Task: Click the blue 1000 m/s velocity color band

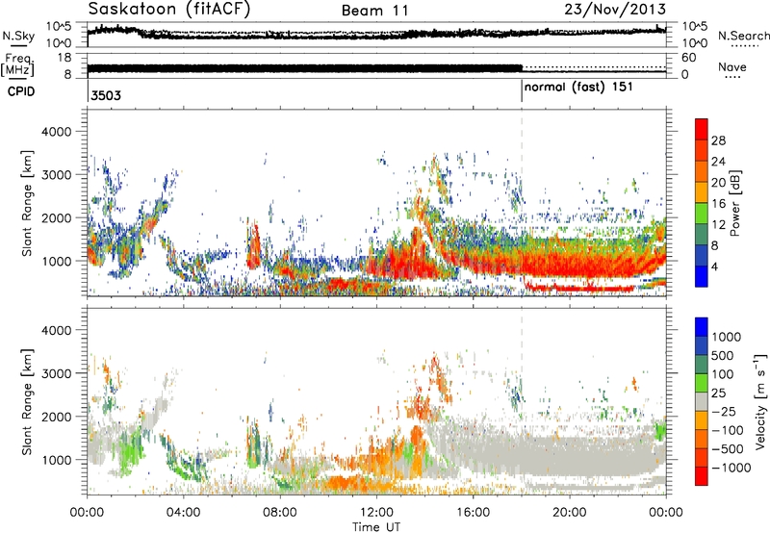Action: [x=702, y=327]
